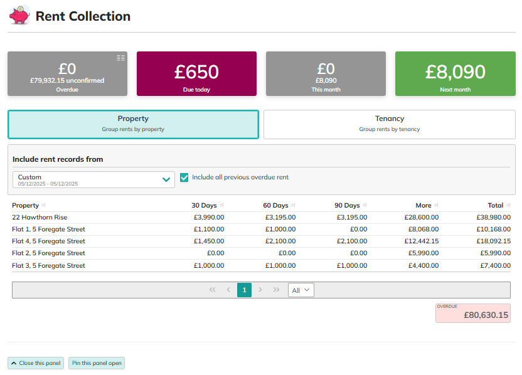Open the breakdown icon on Overdue card
Screen dimensions: 522x375
click(120, 58)
